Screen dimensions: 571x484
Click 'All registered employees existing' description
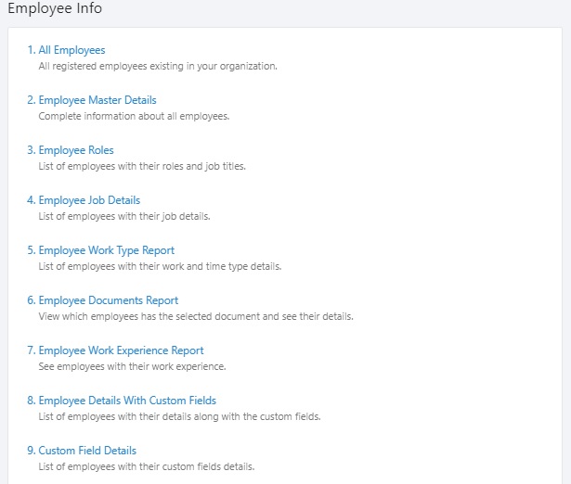[111, 66]
